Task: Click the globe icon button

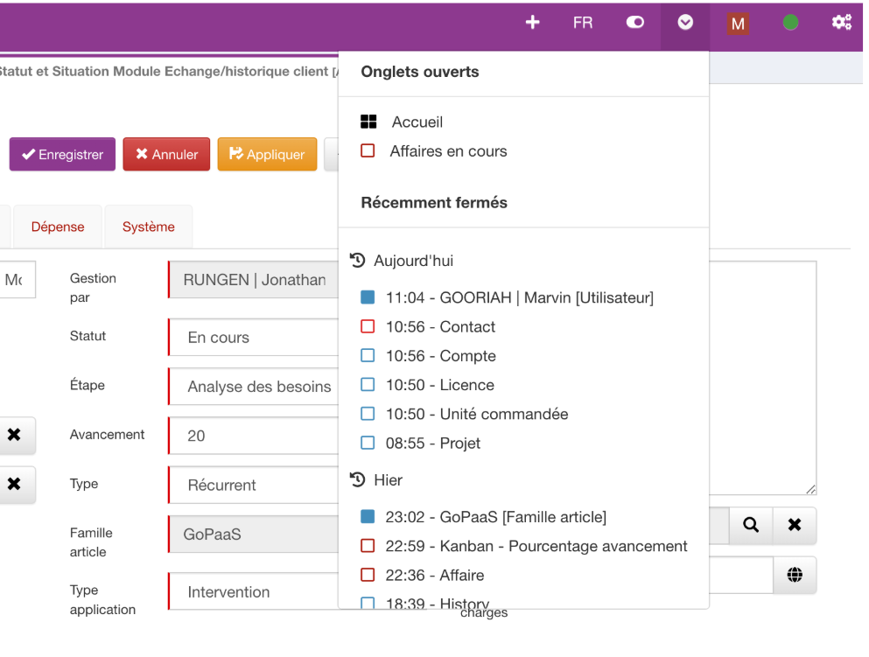Action: pyautogui.click(x=795, y=575)
